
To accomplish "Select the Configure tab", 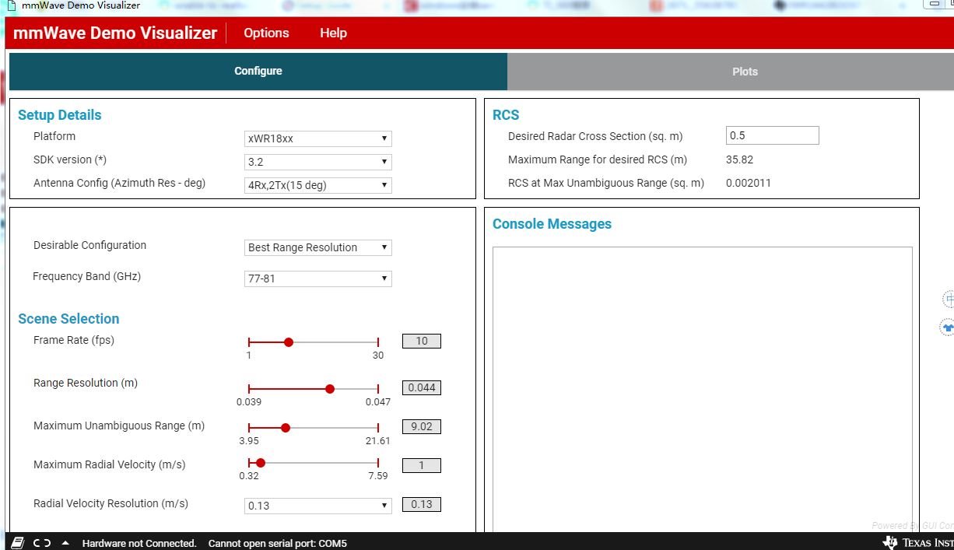I will (258, 71).
